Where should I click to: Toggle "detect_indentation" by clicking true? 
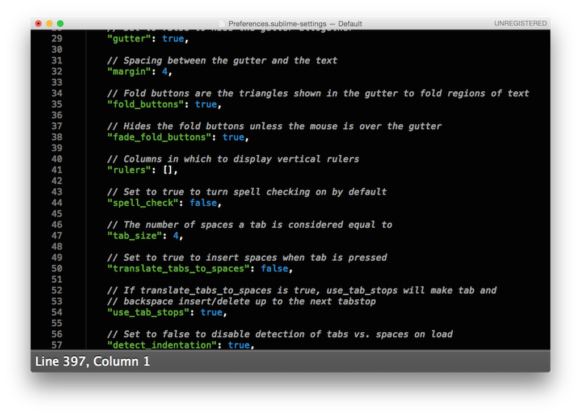[239, 345]
